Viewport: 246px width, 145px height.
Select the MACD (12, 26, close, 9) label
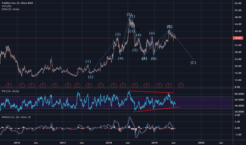(x=16, y=117)
